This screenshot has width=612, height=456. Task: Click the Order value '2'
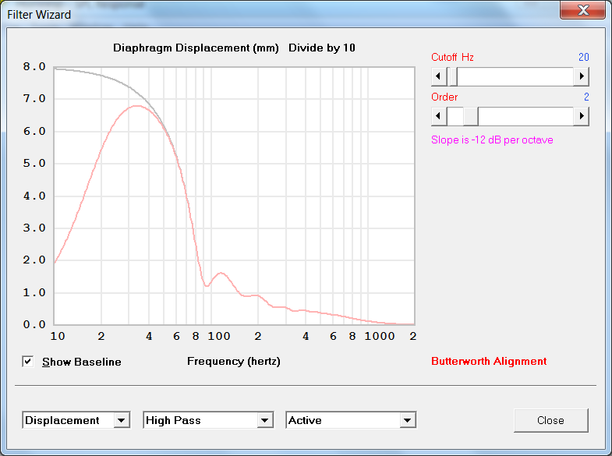[x=586, y=97]
